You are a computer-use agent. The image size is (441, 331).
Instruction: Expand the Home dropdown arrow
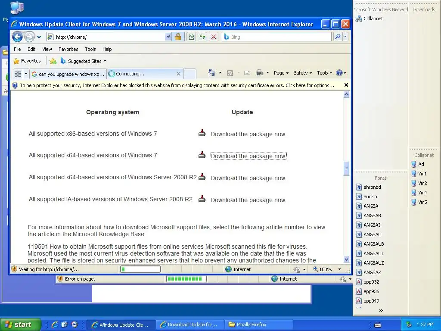pos(220,73)
